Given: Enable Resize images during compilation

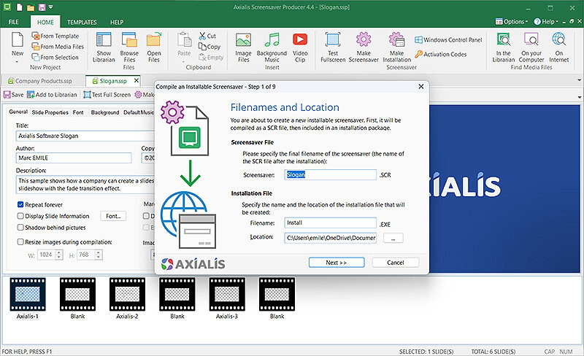Looking at the screenshot, I should [x=20, y=241].
